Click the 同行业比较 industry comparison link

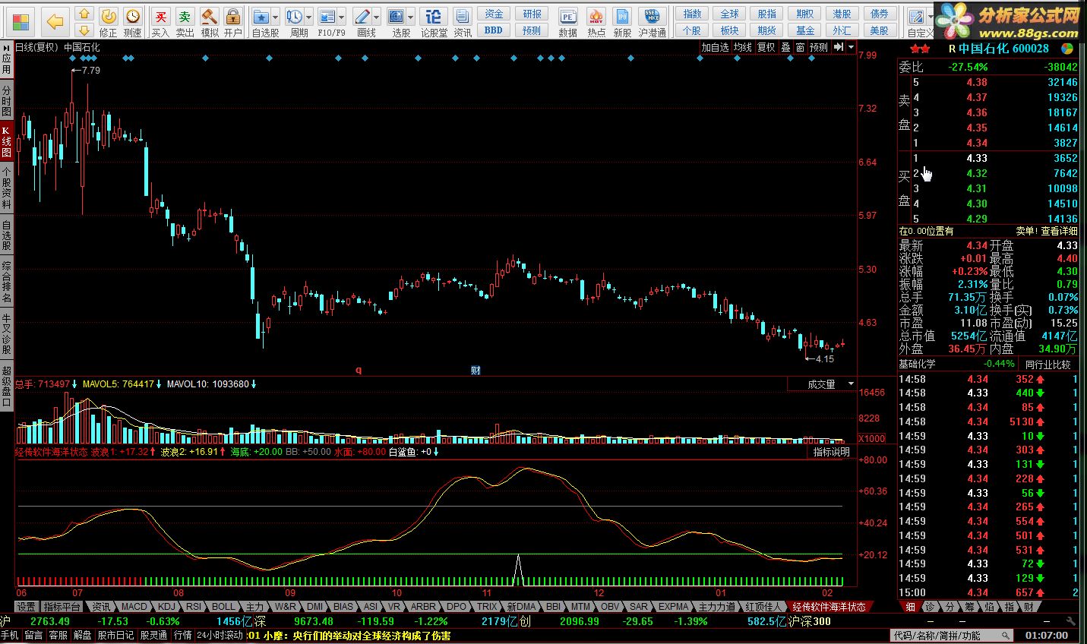(x=1048, y=364)
